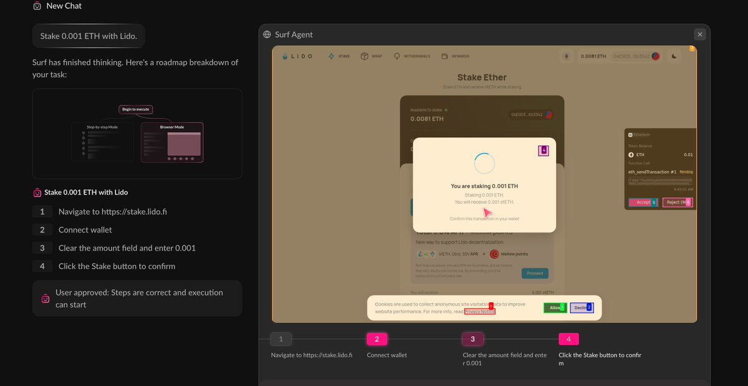Open the Rewards tab in Lido
748x386 pixels.
coord(455,56)
